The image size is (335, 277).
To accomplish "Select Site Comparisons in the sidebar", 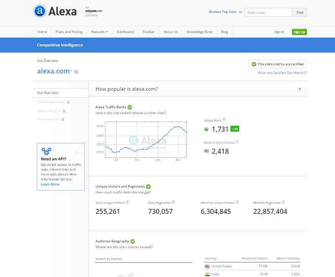I will coord(51,102).
